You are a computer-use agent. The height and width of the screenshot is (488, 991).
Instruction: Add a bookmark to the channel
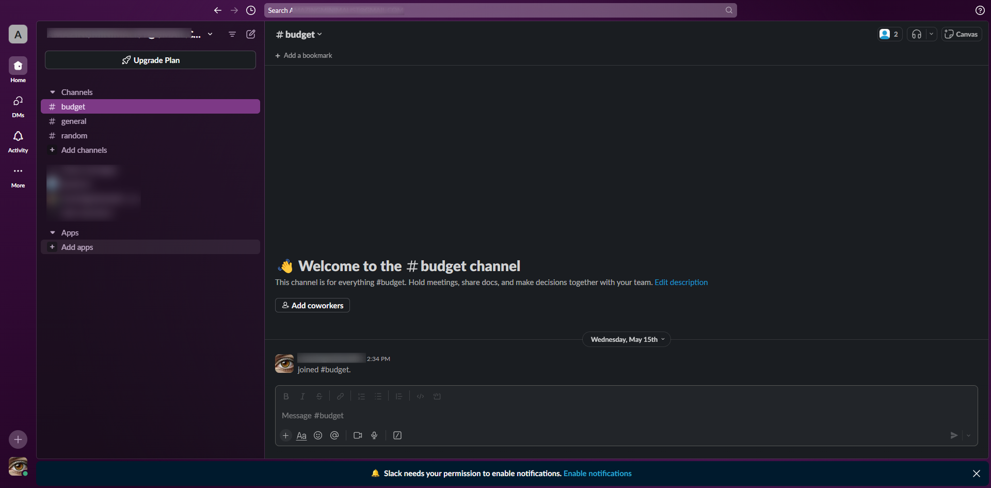pos(303,55)
